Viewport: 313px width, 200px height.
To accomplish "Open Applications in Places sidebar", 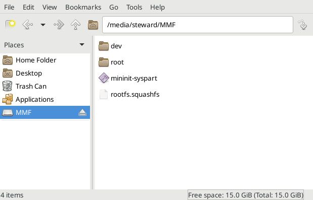I will coord(45,99).
